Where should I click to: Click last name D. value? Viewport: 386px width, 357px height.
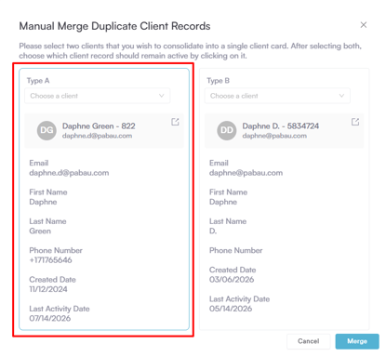tap(213, 231)
